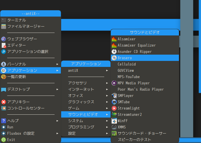Expand the antiX submenu arrow
This screenshot has height=143, width=201.
click(x=107, y=70)
